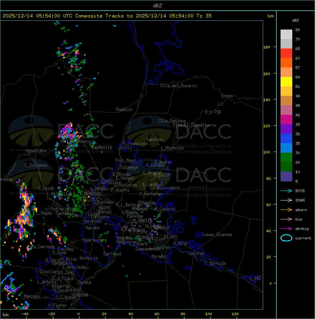The image size is (315, 319).
Task: Click the Catitas label
Action: point(196,253)
